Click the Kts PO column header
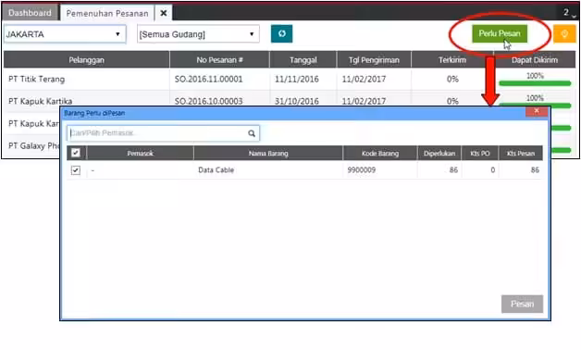The image size is (581, 350). 480,153
